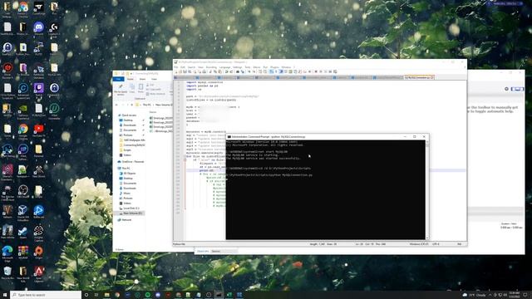
Task: Click Open file icon in Notepad++ toolbar
Action: click(x=180, y=72)
